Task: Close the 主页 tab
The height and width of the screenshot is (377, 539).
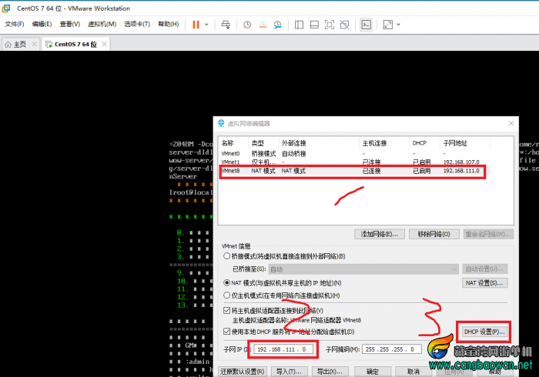Action: coord(35,44)
